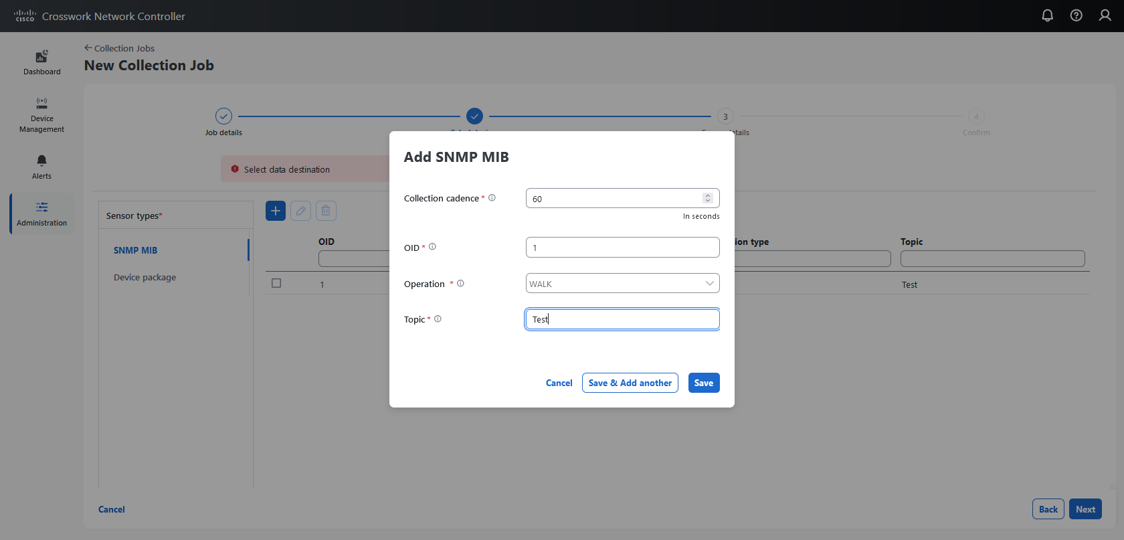Click the Topic input field in the dialog
This screenshot has height=540, width=1124.
coord(622,319)
